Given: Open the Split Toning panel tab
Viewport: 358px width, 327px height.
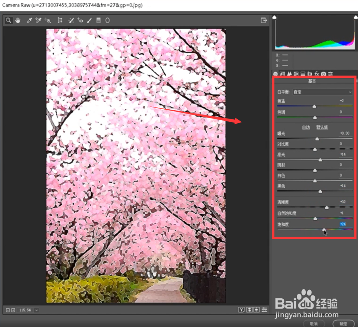Looking at the screenshot, I should (303, 74).
